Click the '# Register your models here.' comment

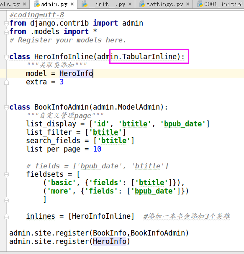coord(68,40)
